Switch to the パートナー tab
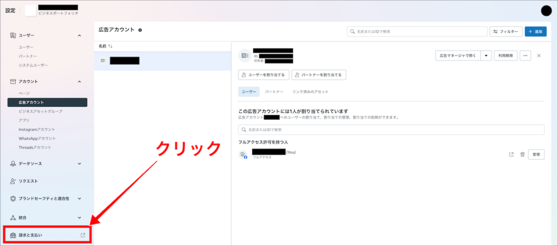The image size is (558, 246). coord(274,92)
